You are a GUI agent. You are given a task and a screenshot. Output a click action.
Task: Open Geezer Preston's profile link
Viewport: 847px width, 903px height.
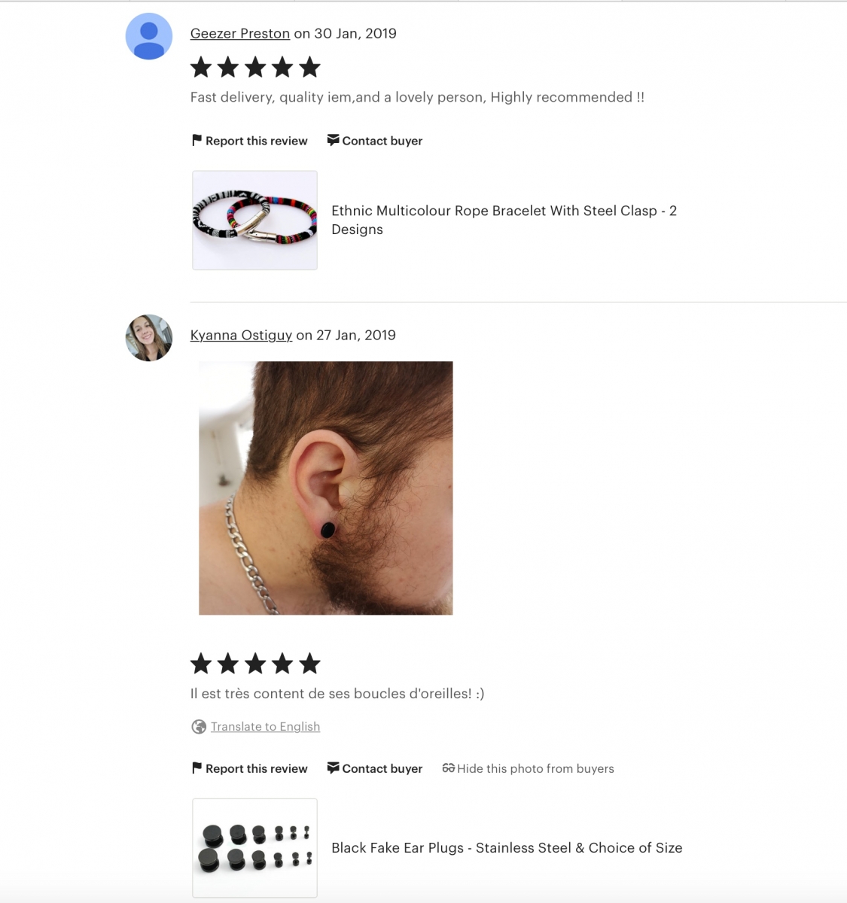click(x=240, y=33)
